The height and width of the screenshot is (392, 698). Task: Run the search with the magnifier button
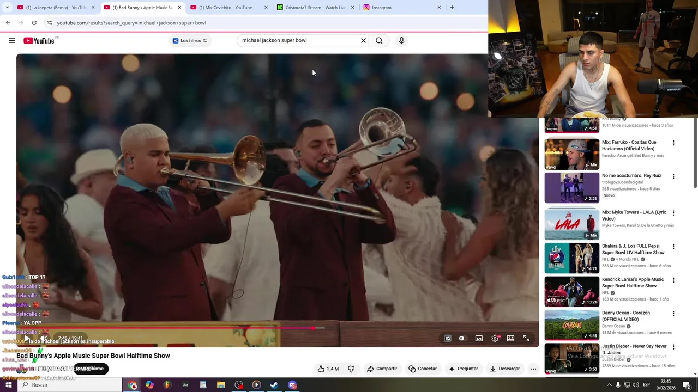(x=379, y=40)
